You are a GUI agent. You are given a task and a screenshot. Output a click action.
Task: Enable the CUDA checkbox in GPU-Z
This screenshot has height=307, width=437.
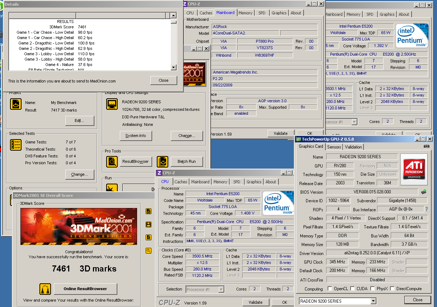[x=353, y=289]
